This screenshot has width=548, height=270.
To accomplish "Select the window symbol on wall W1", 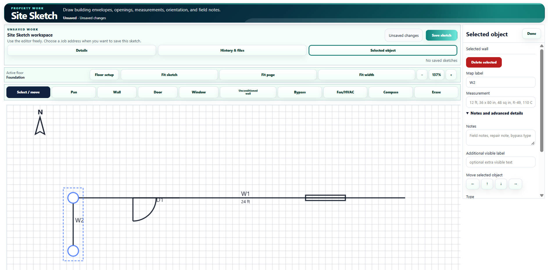I will [325, 198].
